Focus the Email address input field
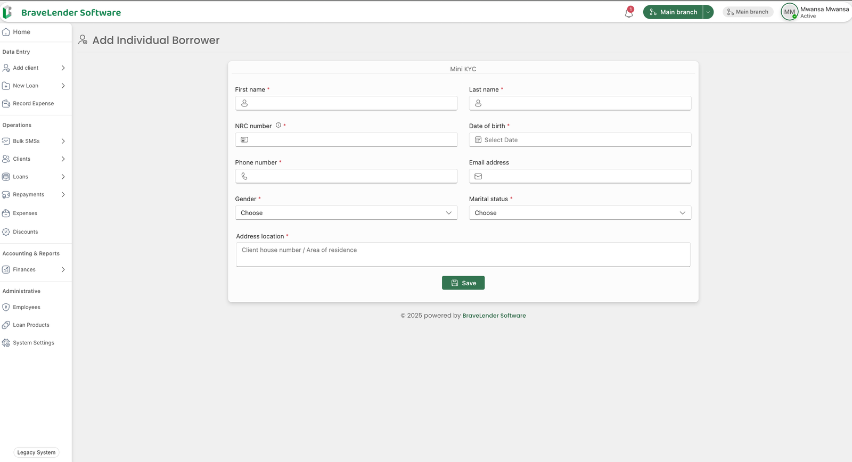The image size is (852, 462). (580, 176)
